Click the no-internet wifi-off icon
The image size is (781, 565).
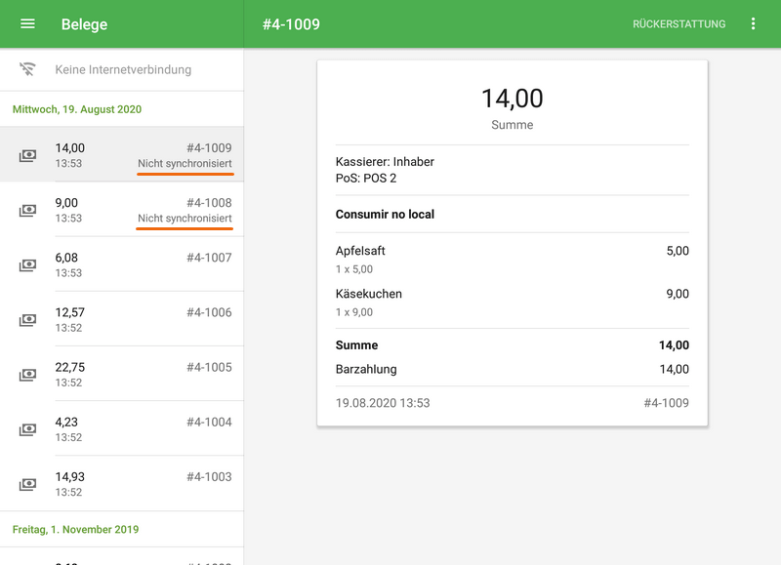tap(27, 69)
